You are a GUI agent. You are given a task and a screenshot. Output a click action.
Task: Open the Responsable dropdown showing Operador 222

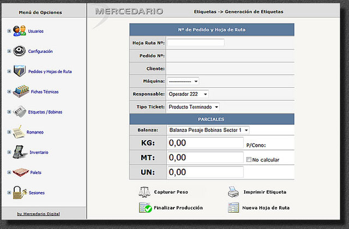[188, 94]
